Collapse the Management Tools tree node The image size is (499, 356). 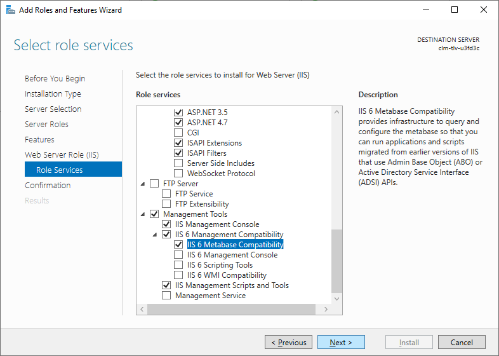pos(143,214)
